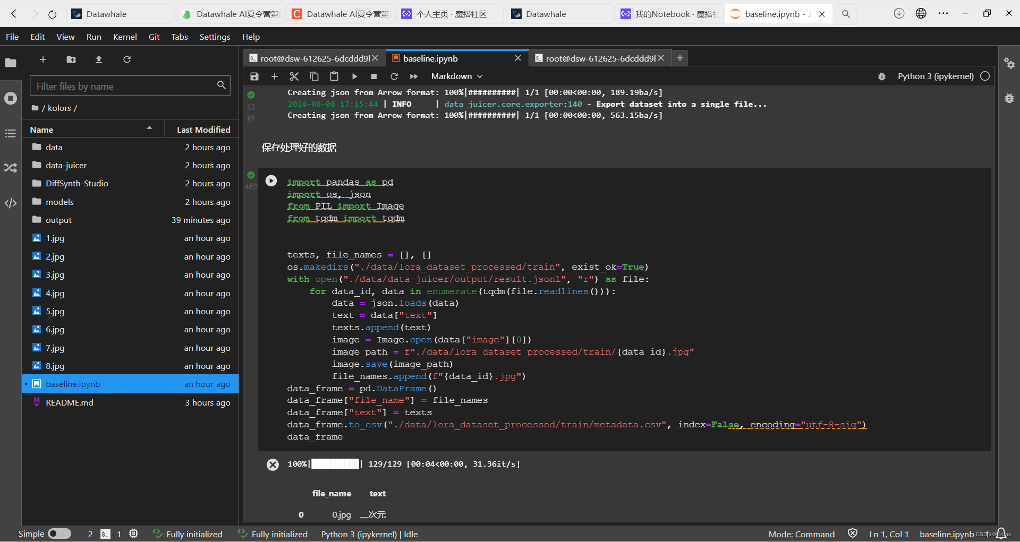The height and width of the screenshot is (542, 1020).
Task: Create a new folder in file browser
Action: 71,59
